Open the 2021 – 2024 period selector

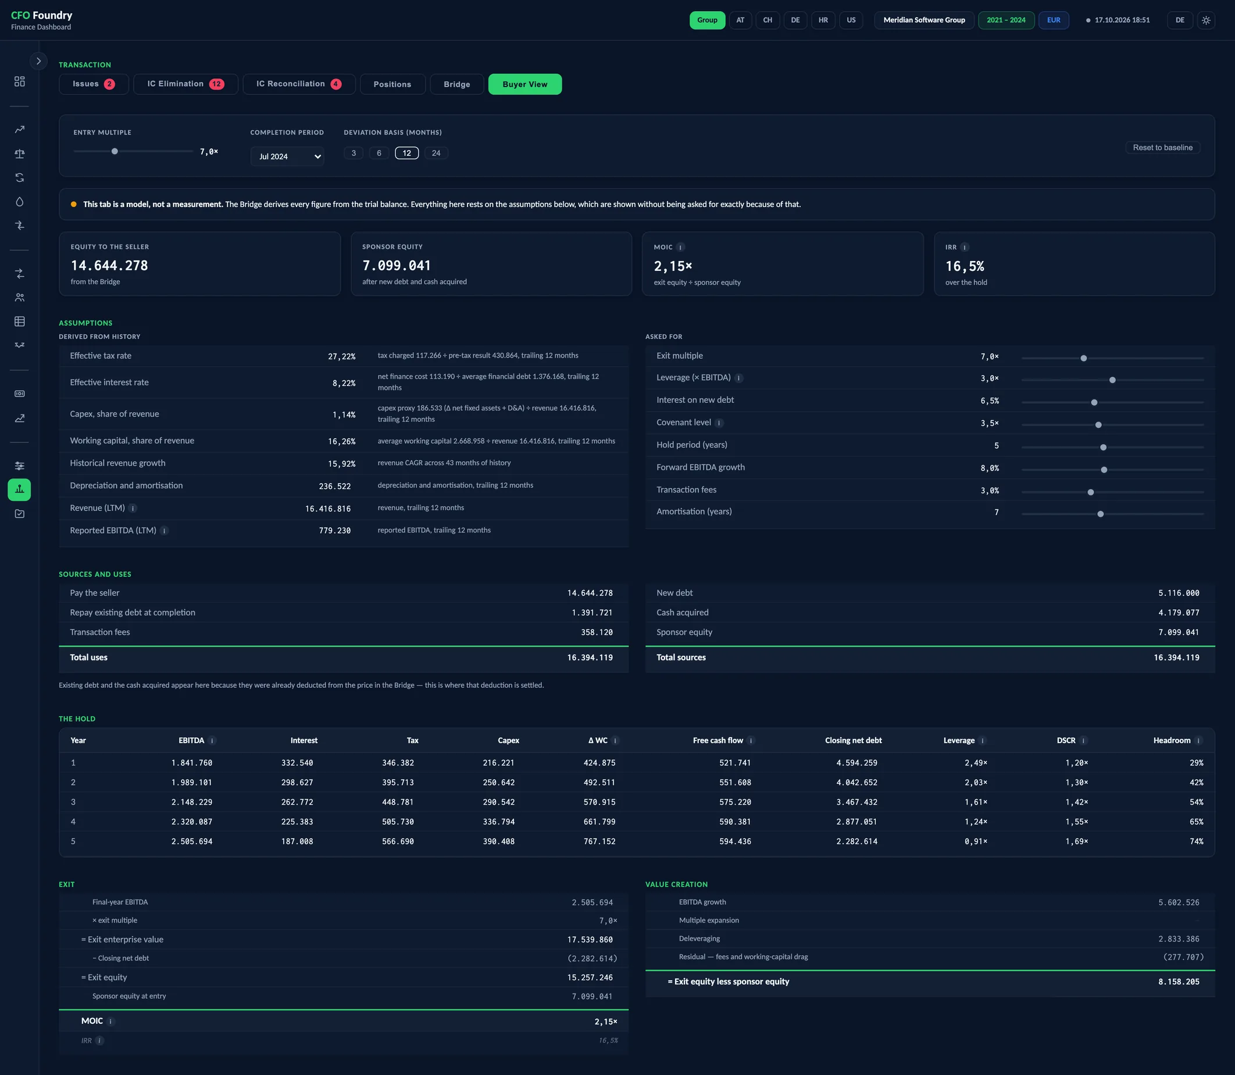pos(1006,20)
